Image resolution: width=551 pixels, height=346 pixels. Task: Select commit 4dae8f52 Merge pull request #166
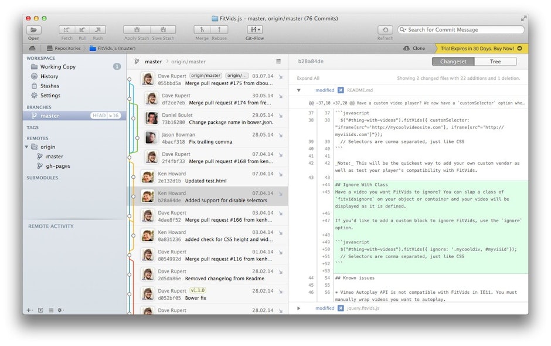tap(208, 216)
